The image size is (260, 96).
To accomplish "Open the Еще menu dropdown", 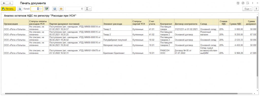I will click(x=247, y=9).
